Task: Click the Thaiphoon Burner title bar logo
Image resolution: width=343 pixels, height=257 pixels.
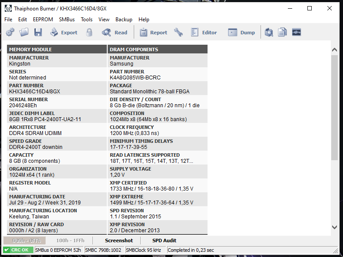Action: pyautogui.click(x=8, y=9)
